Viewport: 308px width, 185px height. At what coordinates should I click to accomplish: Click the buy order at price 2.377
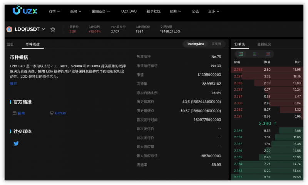tap(267, 144)
